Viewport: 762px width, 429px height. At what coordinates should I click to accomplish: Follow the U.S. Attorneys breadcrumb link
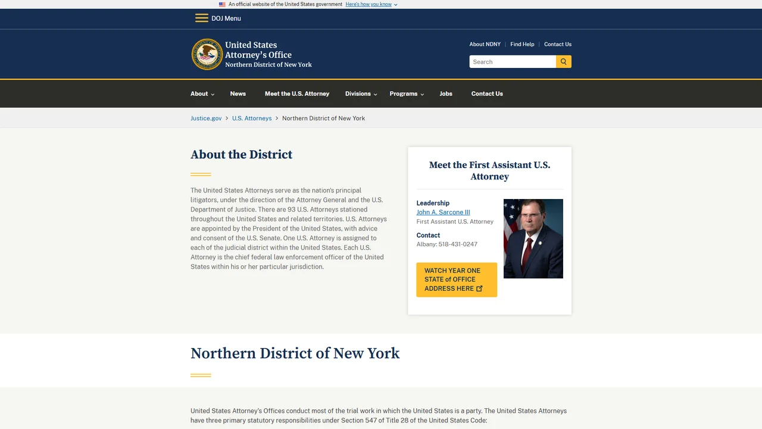coord(252,118)
